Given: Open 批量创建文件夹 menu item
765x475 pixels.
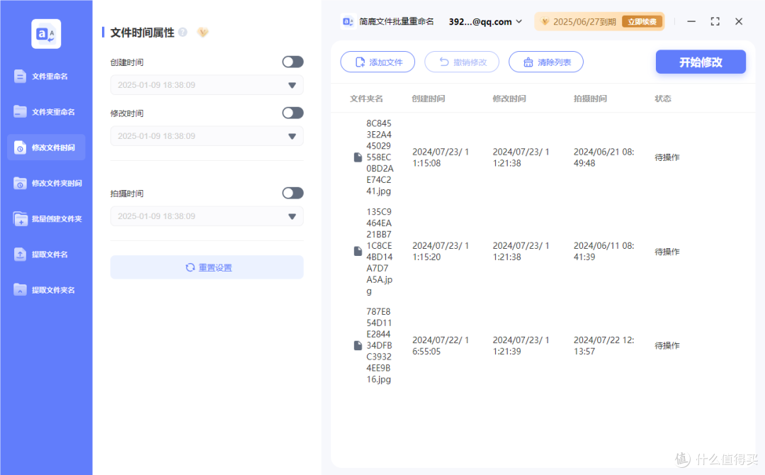Looking at the screenshot, I should click(46, 218).
